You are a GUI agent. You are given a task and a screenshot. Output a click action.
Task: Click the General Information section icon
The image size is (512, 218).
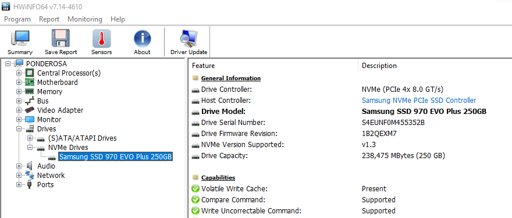(x=195, y=78)
